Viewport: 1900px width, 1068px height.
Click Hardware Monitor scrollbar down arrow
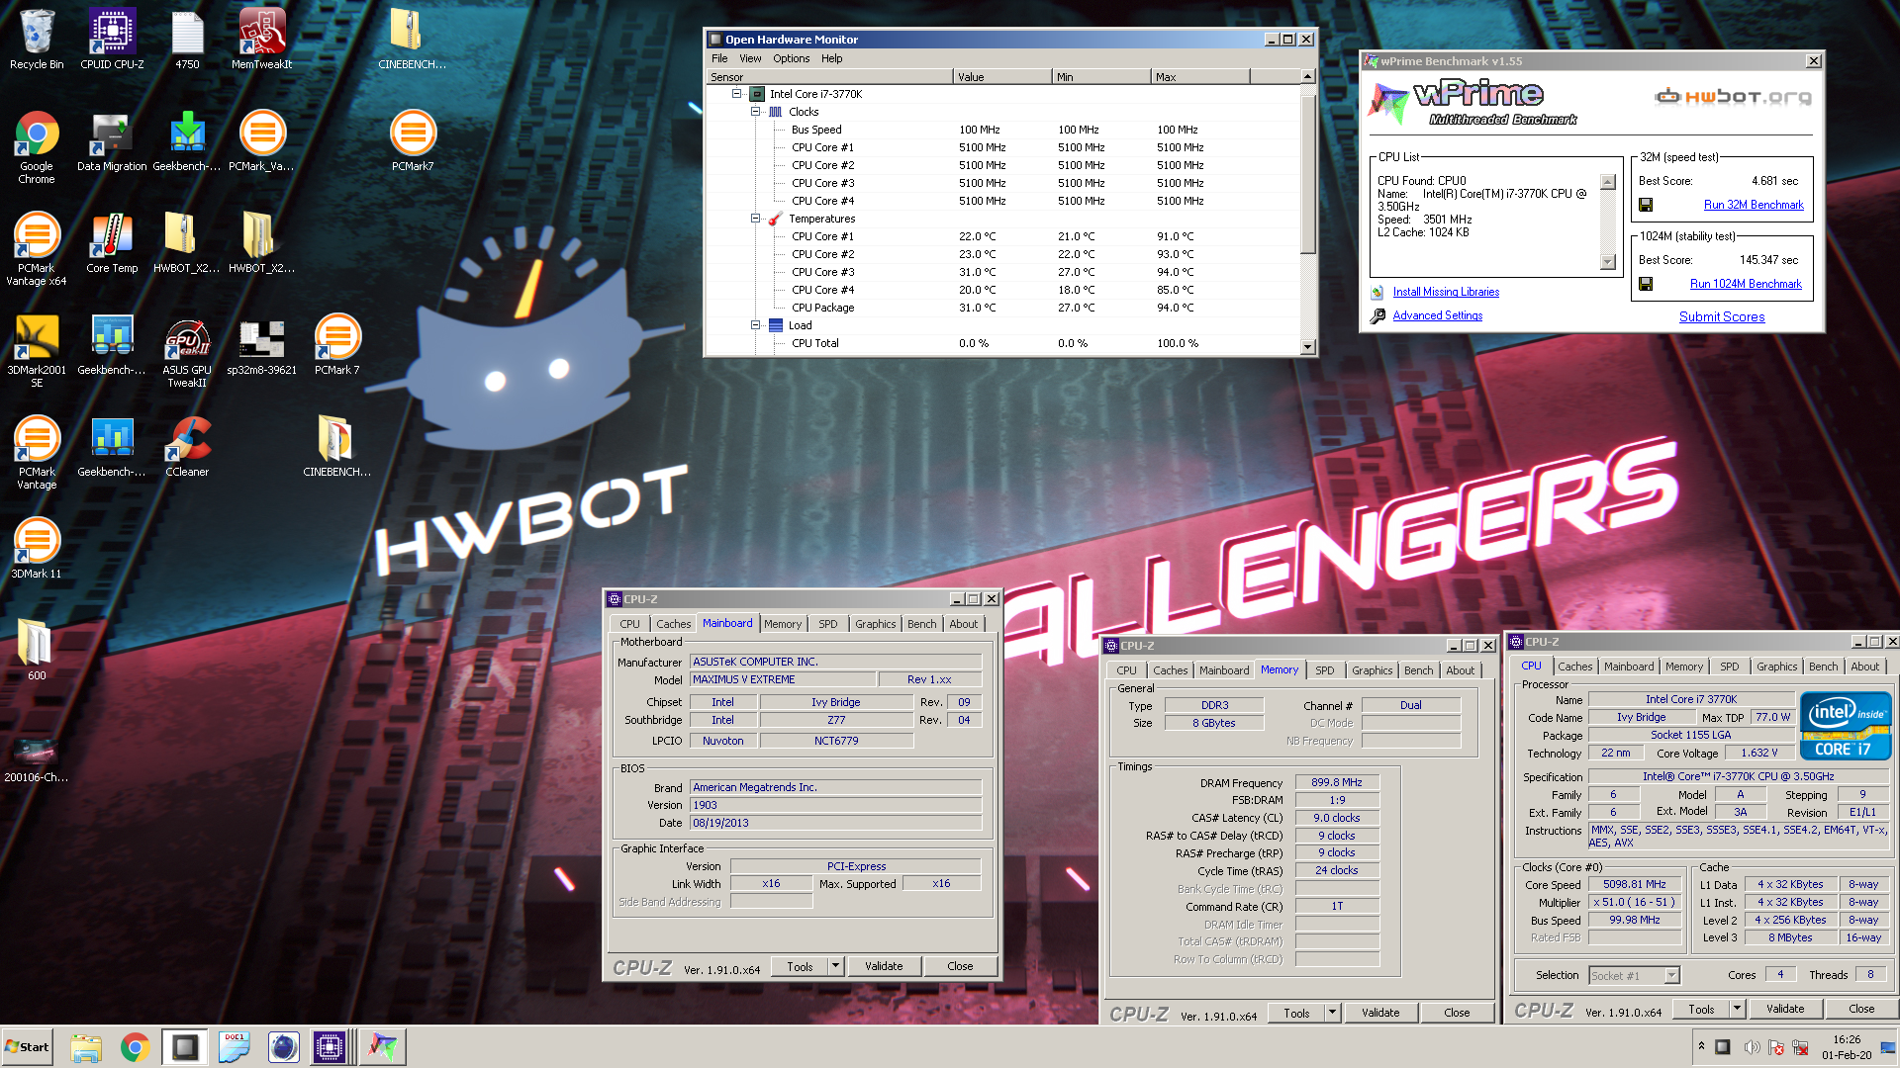tap(1307, 347)
